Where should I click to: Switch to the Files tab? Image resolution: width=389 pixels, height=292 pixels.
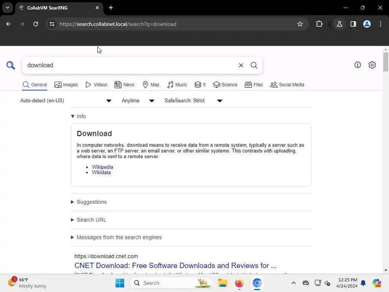pos(253,85)
